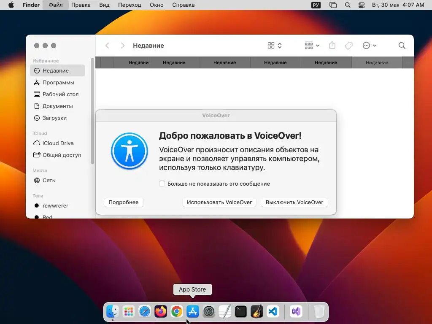This screenshot has width=432, height=324.
Task: Select iCloud Drive in the sidebar
Action: (57, 143)
